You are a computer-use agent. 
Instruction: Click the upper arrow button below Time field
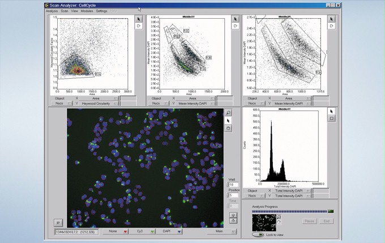[233, 215]
